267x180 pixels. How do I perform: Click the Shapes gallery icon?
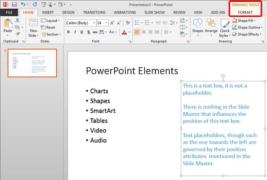pos(198,27)
